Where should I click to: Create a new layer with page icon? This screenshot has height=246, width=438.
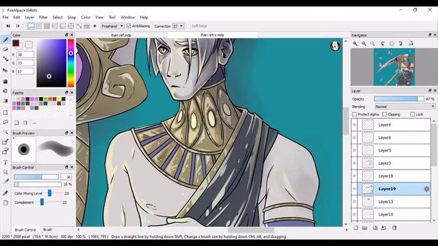(x=356, y=228)
